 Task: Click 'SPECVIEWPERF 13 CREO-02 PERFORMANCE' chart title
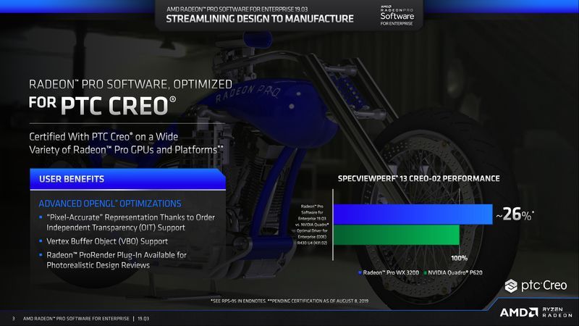pos(419,178)
